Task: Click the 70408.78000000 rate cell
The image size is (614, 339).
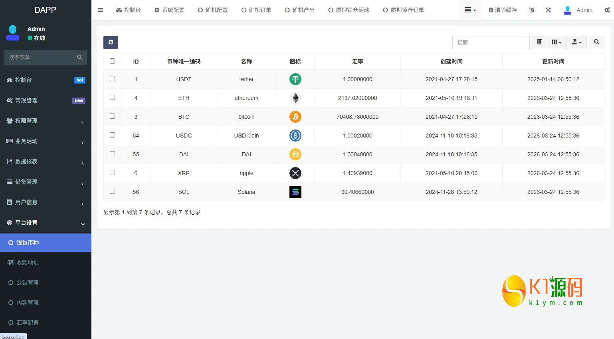Action: 358,117
